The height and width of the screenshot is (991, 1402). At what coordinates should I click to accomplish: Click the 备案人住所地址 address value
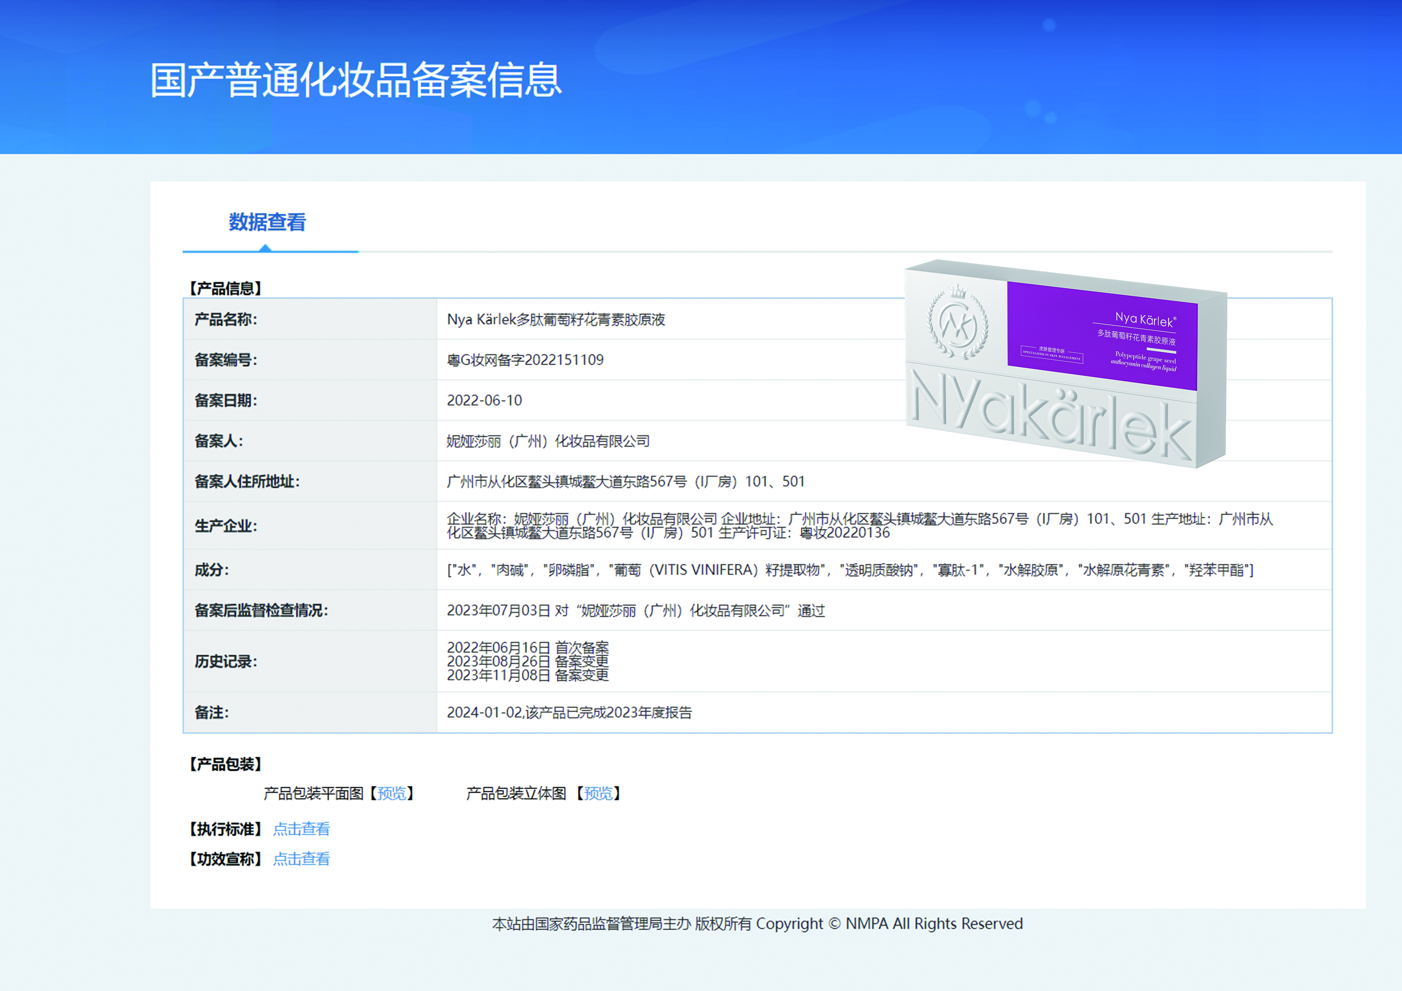coord(625,482)
